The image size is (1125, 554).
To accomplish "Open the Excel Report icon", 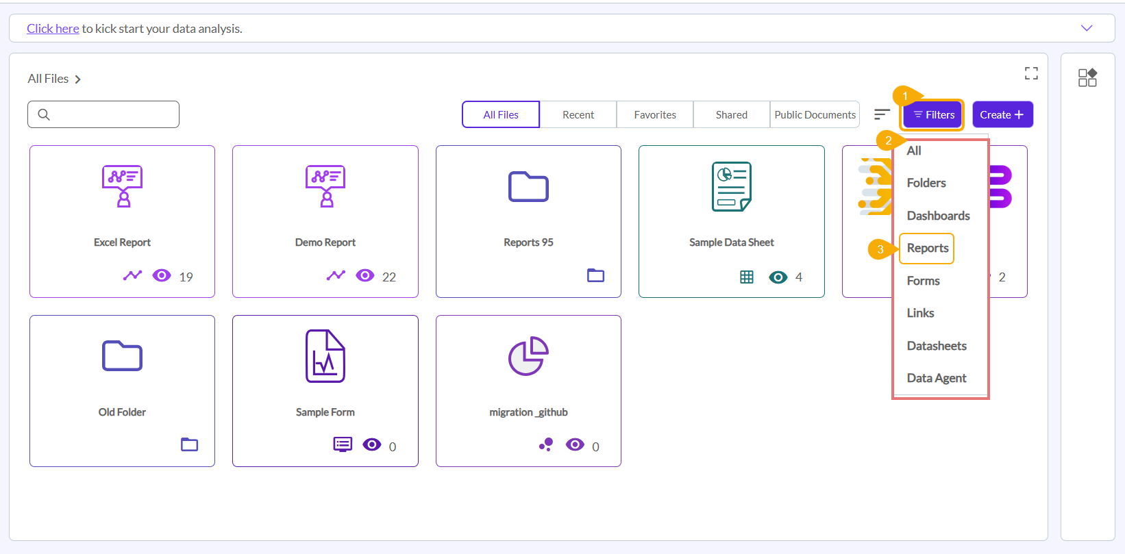I will pos(122,186).
